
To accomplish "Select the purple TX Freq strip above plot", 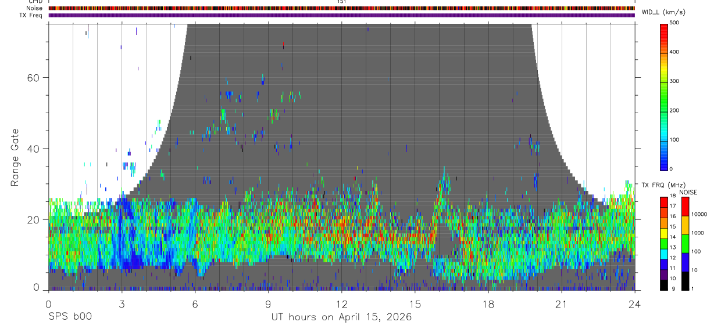I will coord(341,15).
